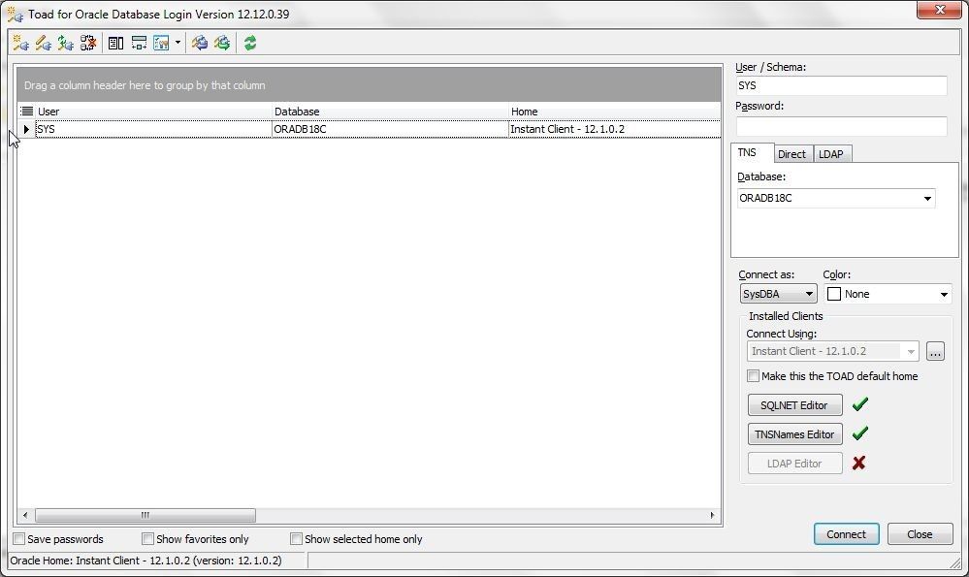Open the Connect Using Instant Client dropdown
Image resolution: width=969 pixels, height=577 pixels.
(910, 351)
